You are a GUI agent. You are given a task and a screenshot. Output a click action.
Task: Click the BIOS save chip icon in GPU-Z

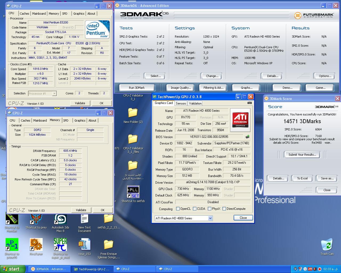247,136
